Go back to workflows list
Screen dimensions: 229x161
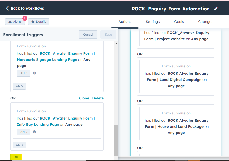[25, 8]
